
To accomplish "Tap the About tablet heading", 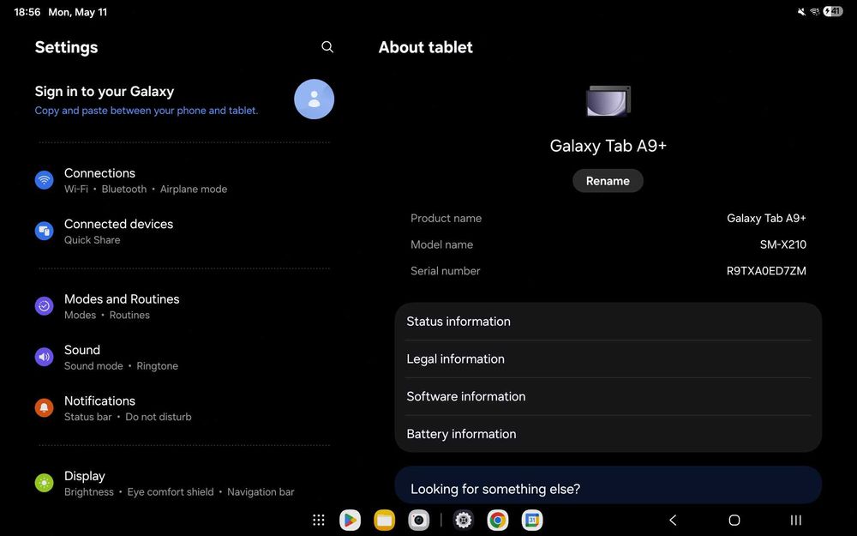I will [426, 47].
